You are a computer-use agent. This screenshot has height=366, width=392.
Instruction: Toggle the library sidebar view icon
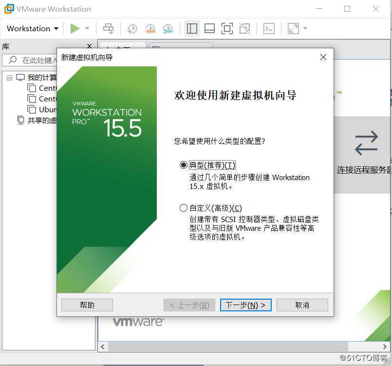click(x=192, y=29)
